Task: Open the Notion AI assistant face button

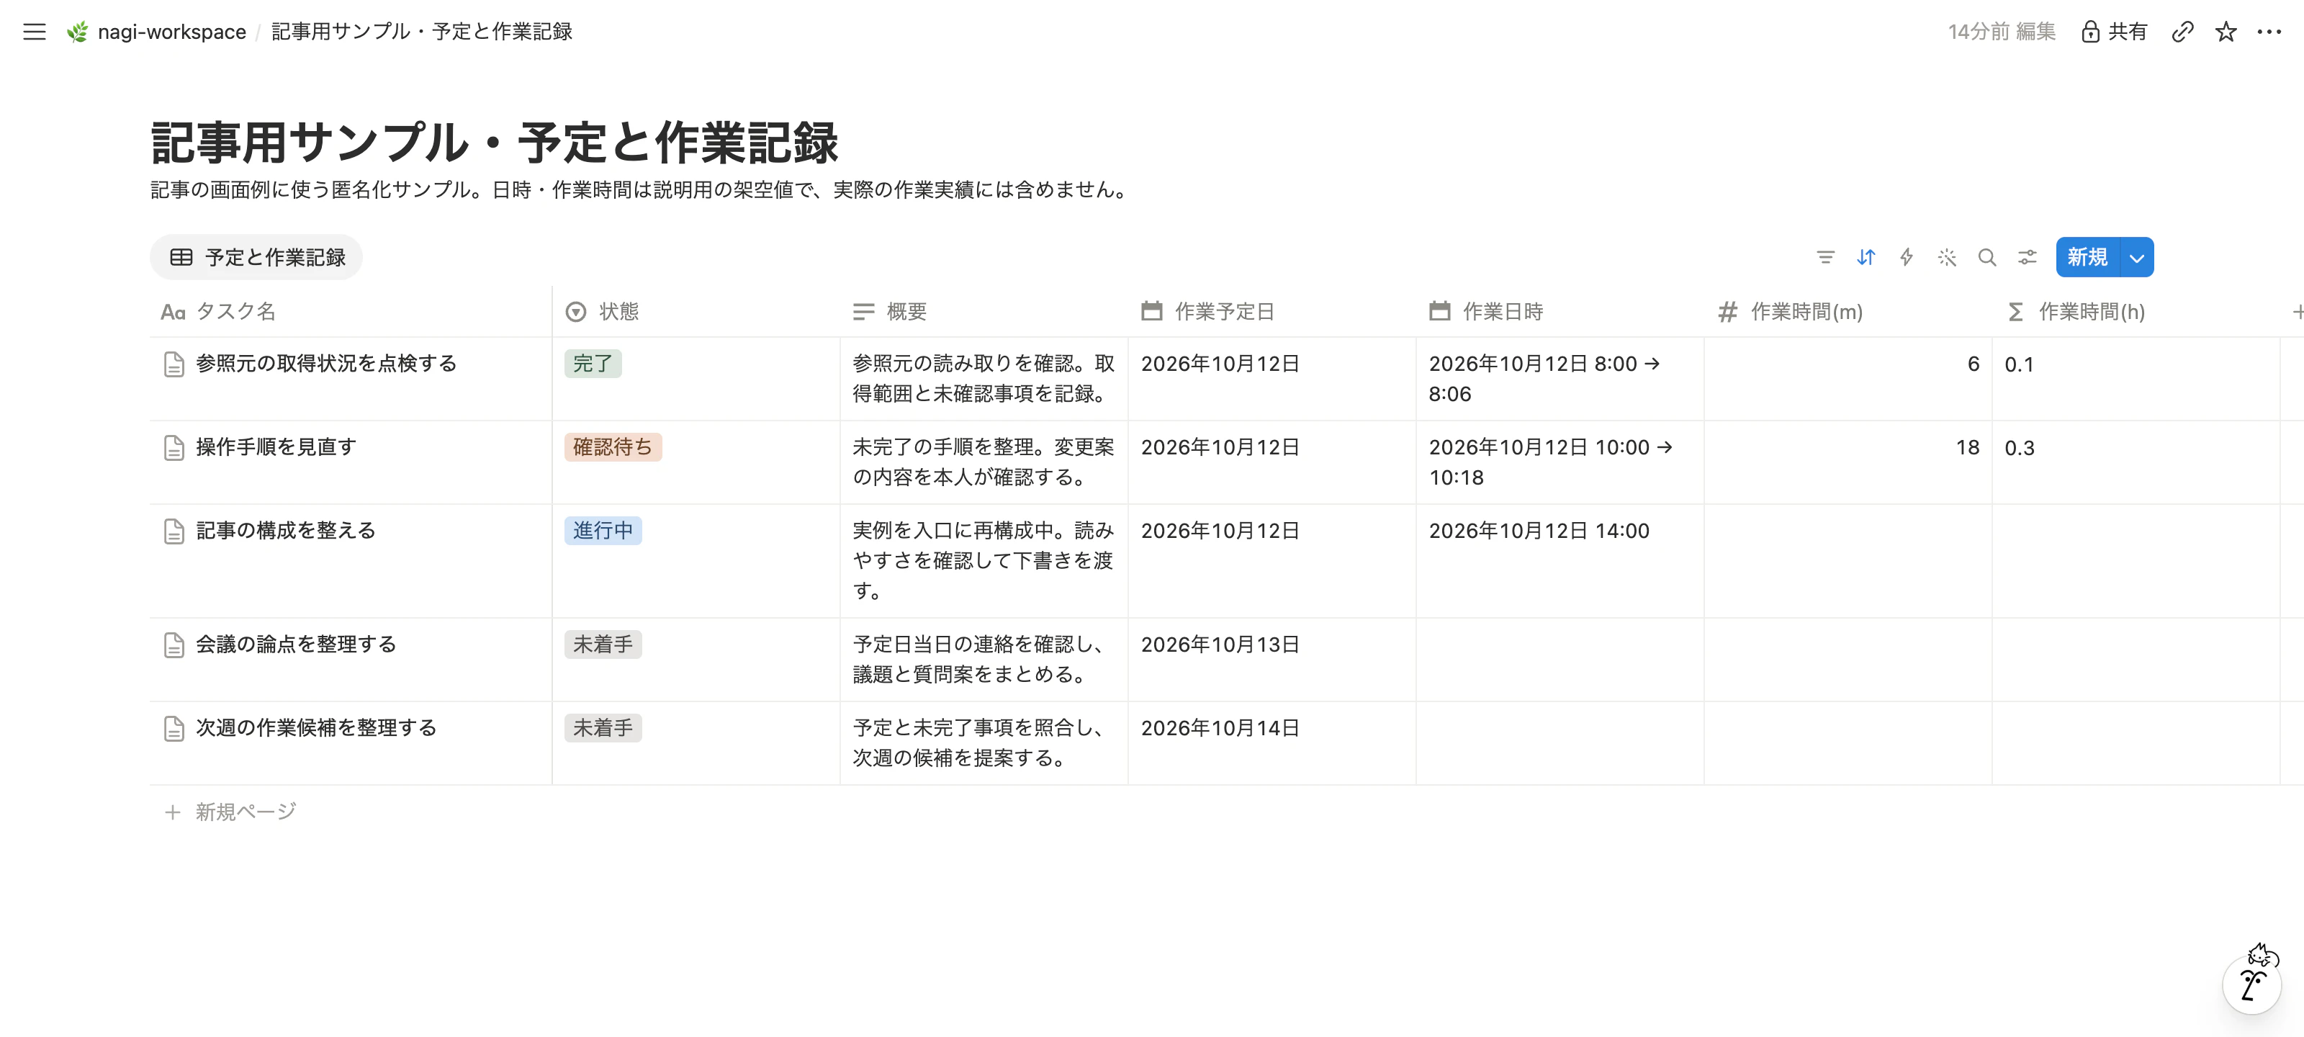Action: pos(2252,984)
